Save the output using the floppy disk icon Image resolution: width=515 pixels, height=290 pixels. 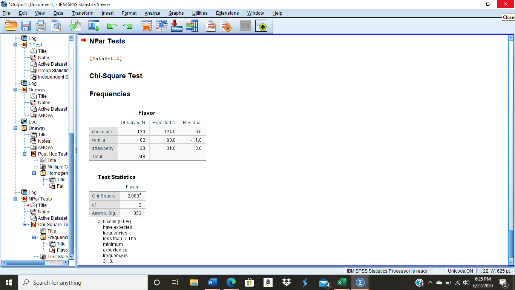click(x=26, y=26)
